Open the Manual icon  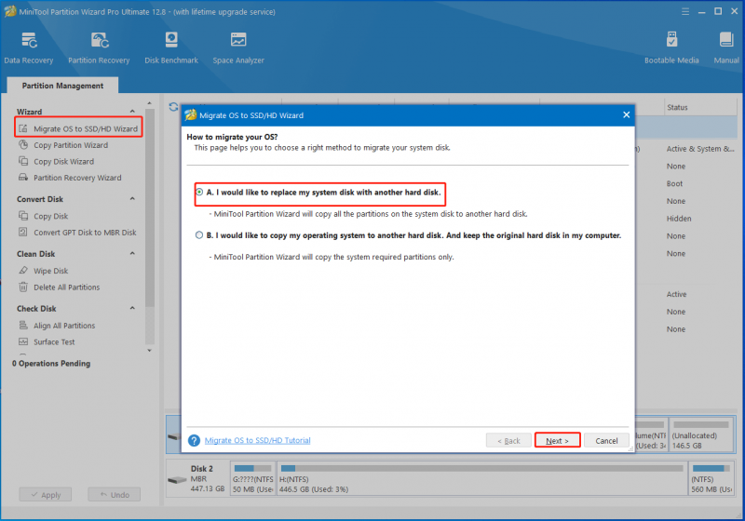[726, 47]
